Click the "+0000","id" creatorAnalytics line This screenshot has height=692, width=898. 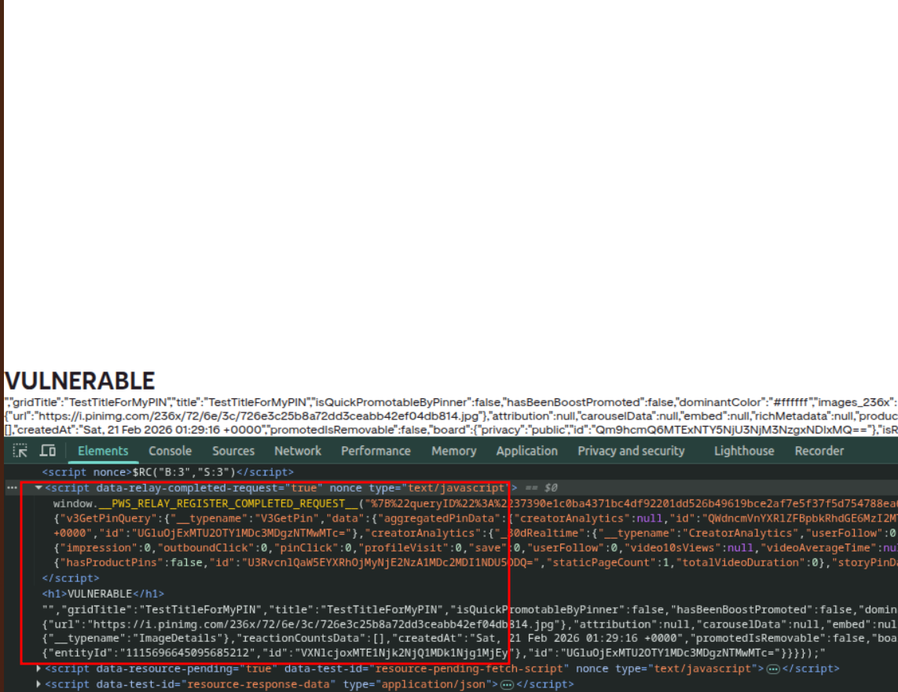click(475, 533)
